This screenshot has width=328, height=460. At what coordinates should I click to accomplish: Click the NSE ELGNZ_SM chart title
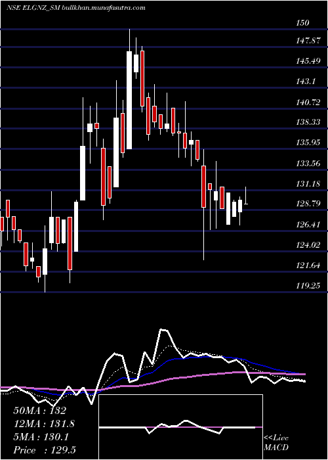[33, 8]
